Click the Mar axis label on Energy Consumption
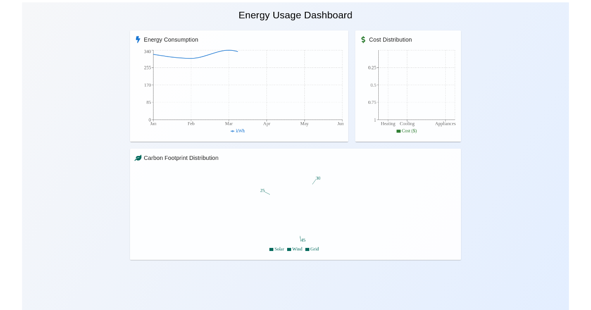This screenshot has height=310, width=591. (x=229, y=124)
